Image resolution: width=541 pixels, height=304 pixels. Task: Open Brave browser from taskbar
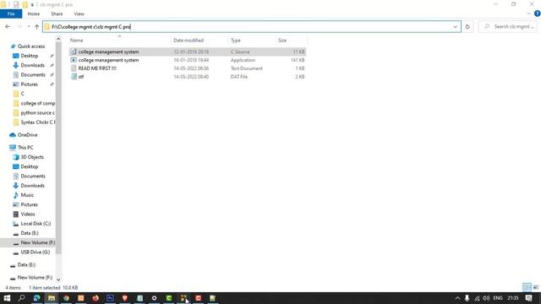tap(125, 298)
